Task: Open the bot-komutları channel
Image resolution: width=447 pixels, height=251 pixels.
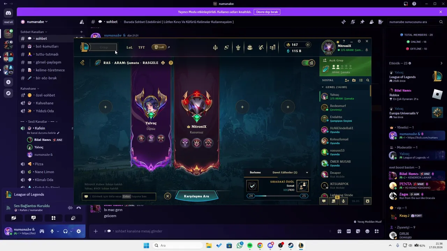Action: click(46, 46)
